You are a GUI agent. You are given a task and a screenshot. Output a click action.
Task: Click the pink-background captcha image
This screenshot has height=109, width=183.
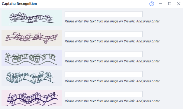pos(32,98)
